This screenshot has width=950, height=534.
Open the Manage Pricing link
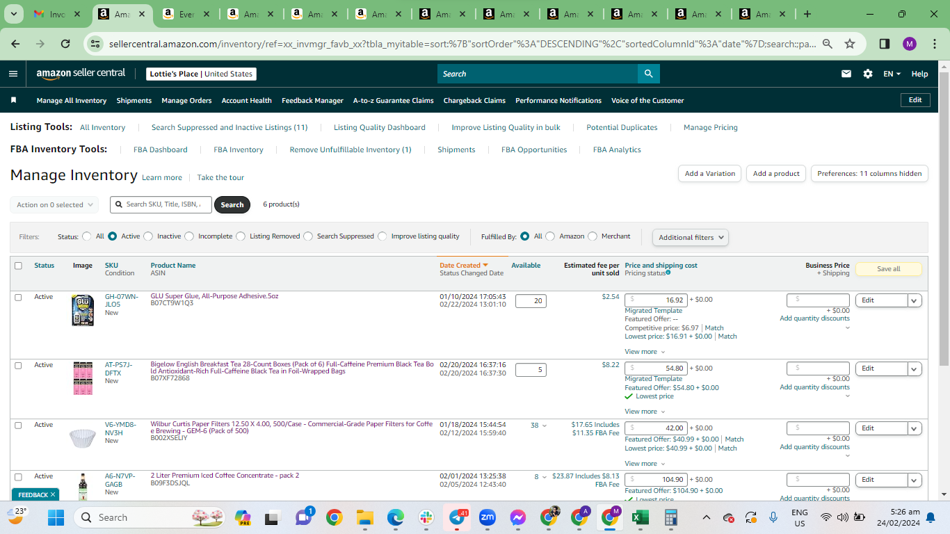coord(711,127)
